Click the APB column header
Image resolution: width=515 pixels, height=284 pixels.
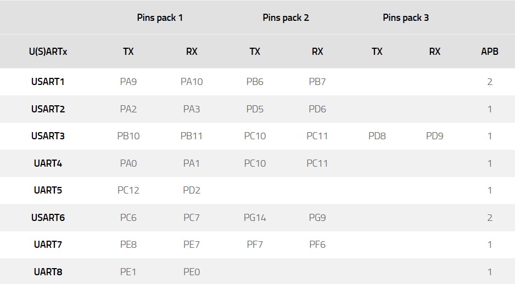pyautogui.click(x=489, y=52)
